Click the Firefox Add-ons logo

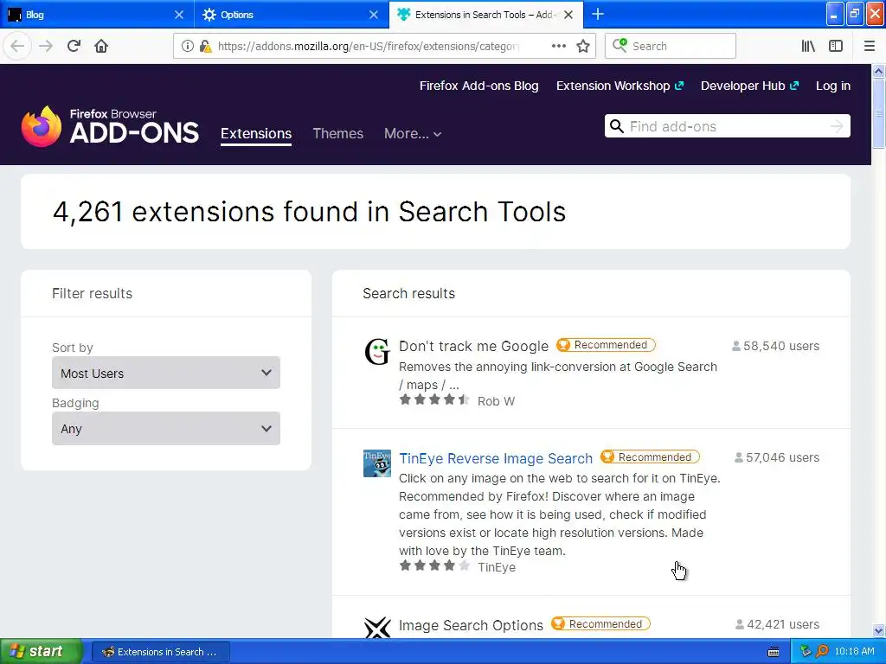click(110, 126)
